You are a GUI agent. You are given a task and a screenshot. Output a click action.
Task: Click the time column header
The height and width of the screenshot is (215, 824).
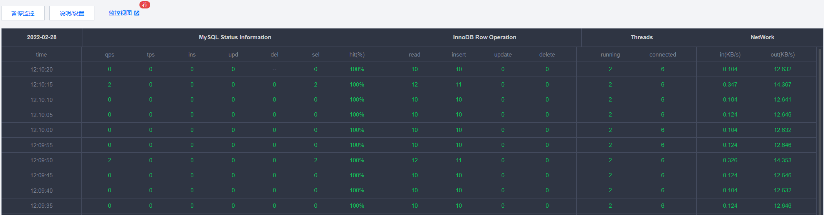pyautogui.click(x=41, y=55)
